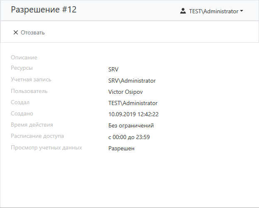This screenshot has height=208, width=259.
Task: Click the Описание field label
Action: click(x=24, y=57)
